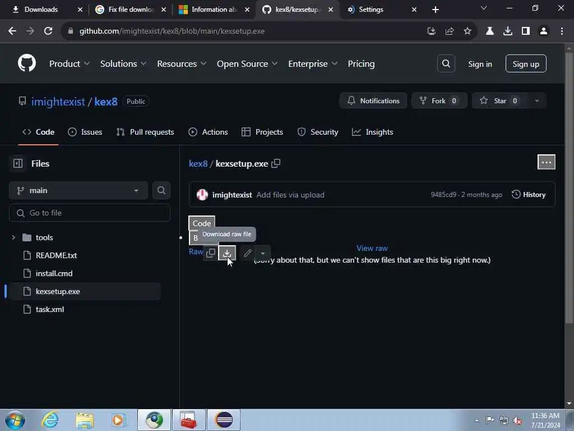The height and width of the screenshot is (431, 574).
Task: Click imightexist avatar in commit bar
Action: tap(202, 195)
